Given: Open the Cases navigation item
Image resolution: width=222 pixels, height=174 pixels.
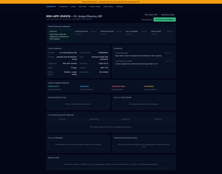Looking at the screenshot, I should coord(73,6).
